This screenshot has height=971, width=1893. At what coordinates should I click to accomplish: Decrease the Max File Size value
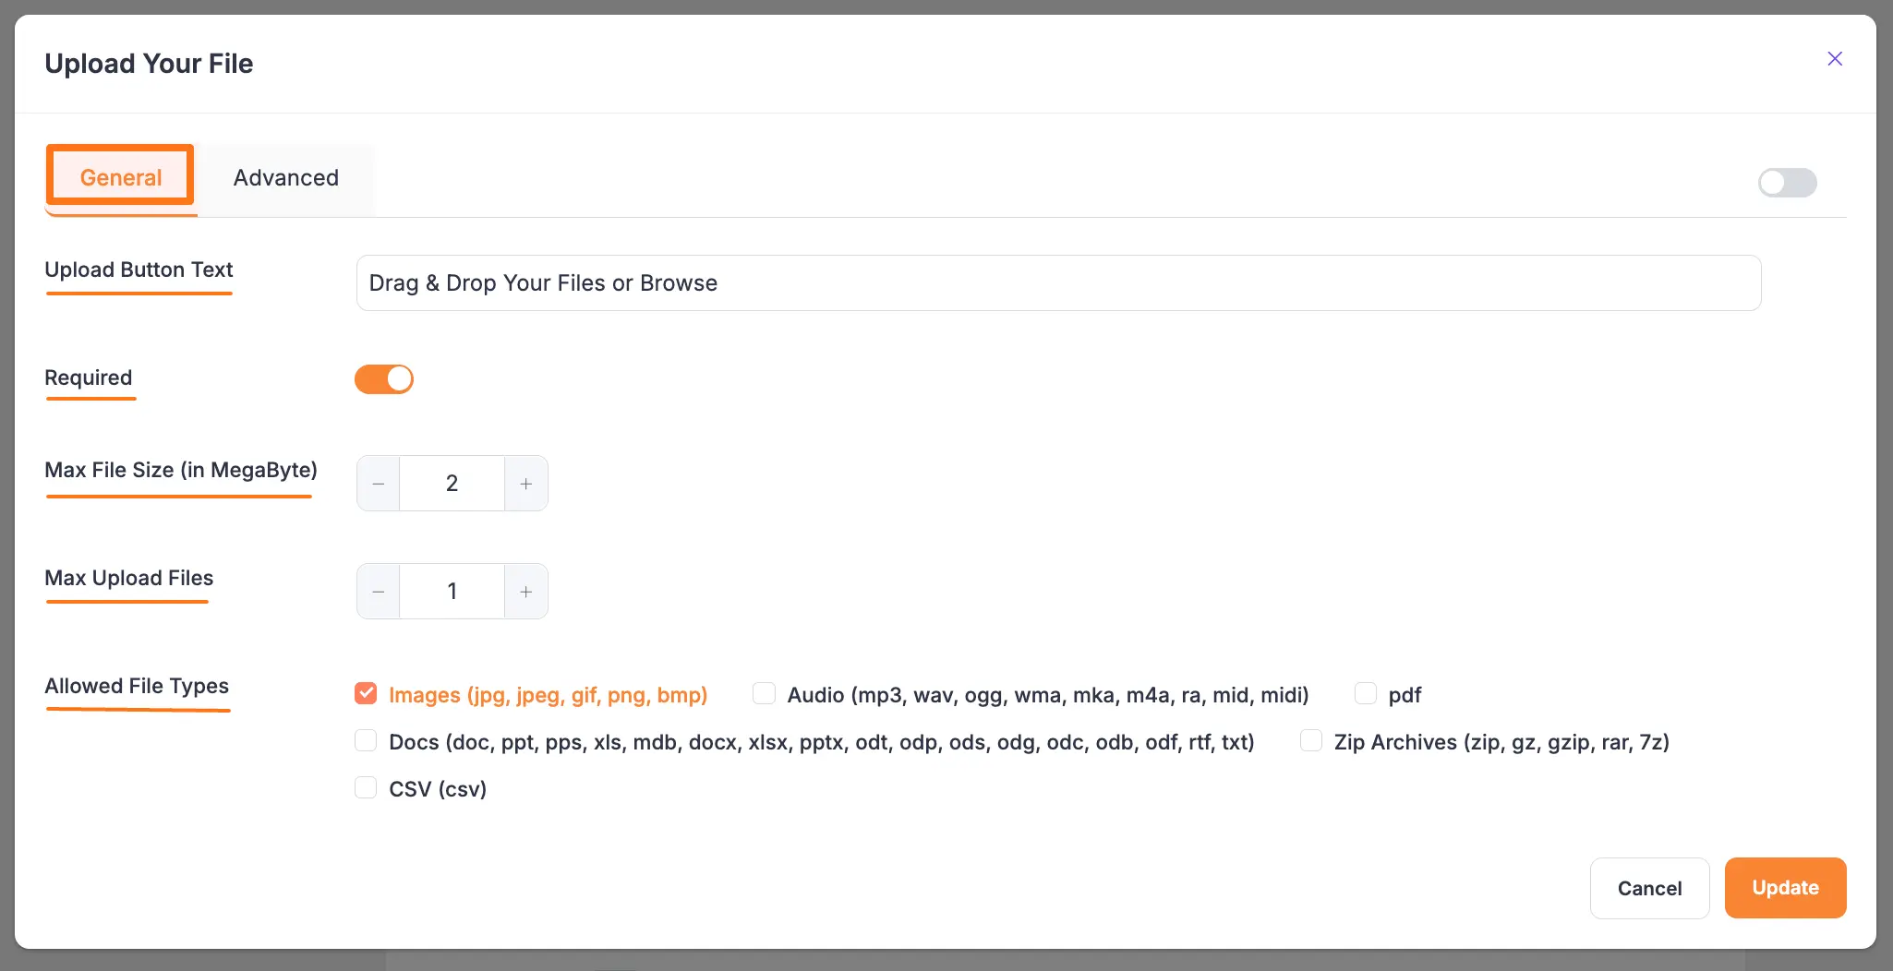tap(378, 483)
